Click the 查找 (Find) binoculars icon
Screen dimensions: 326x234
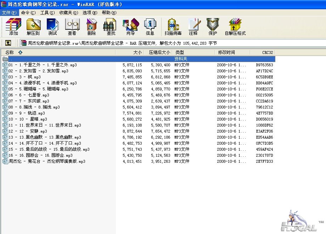pyautogui.click(x=111, y=27)
